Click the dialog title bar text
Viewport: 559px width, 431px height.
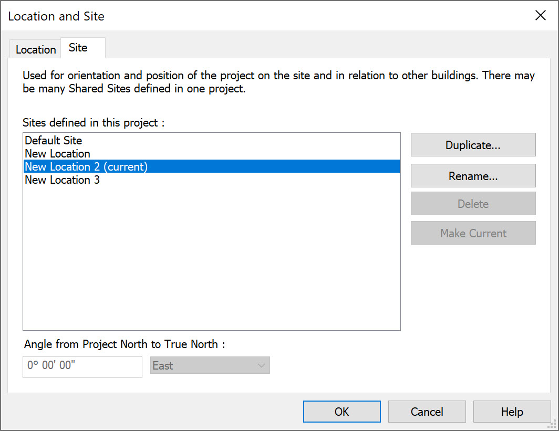[x=56, y=16]
